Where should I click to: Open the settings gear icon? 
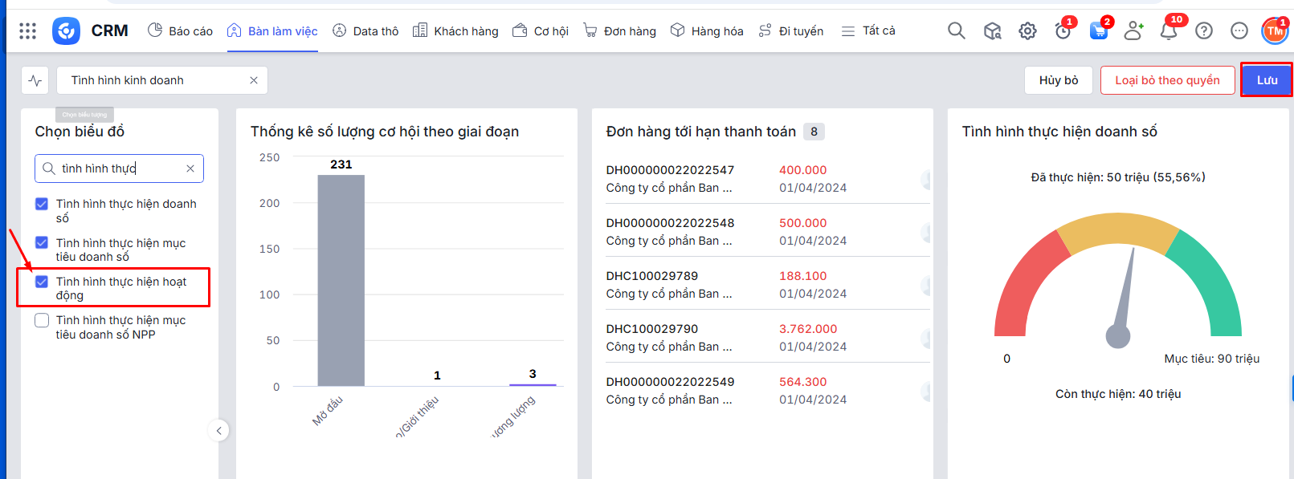[x=1027, y=31]
